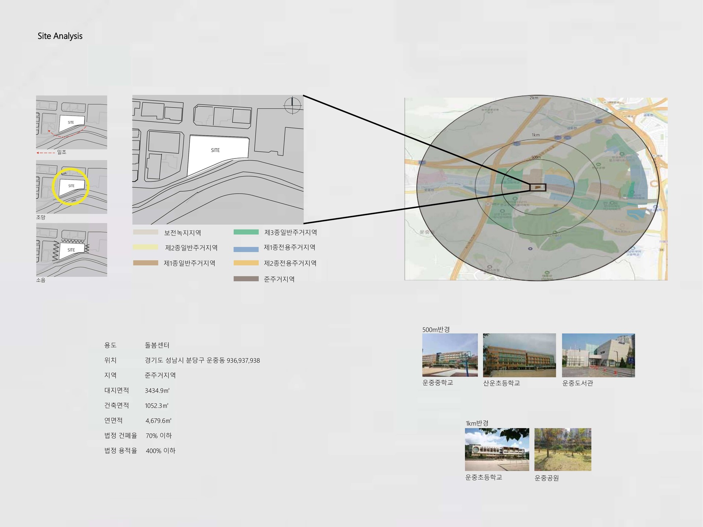Click the orange 제2종전용주거지역 legend swatch
The height and width of the screenshot is (527, 703).
[x=246, y=263]
